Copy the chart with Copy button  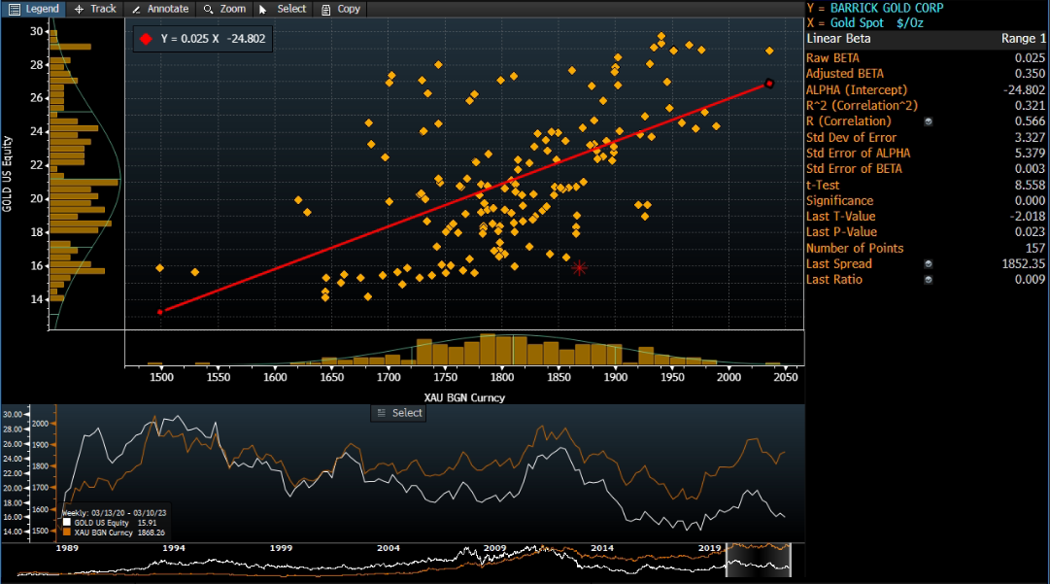[x=341, y=9]
